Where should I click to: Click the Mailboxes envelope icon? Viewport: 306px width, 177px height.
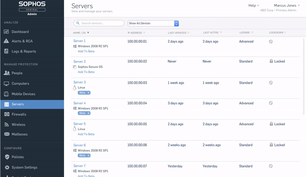[x=7, y=134]
